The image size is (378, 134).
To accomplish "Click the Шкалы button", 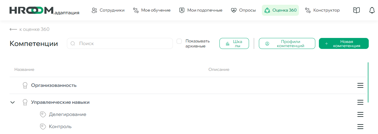I will 234,44.
